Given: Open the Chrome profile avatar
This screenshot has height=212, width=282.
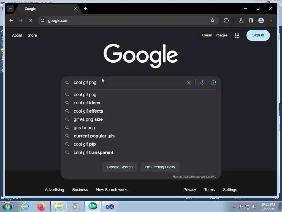Looking at the screenshot, I should [x=261, y=20].
